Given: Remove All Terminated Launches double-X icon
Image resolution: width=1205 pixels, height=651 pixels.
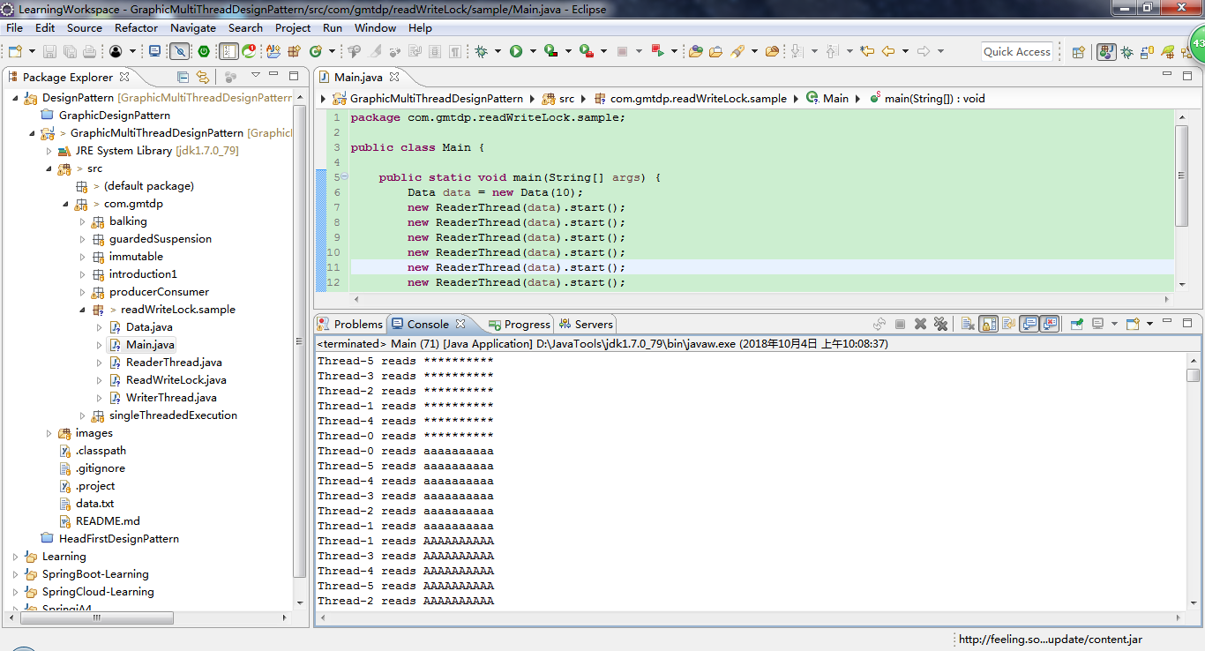Looking at the screenshot, I should 940,324.
